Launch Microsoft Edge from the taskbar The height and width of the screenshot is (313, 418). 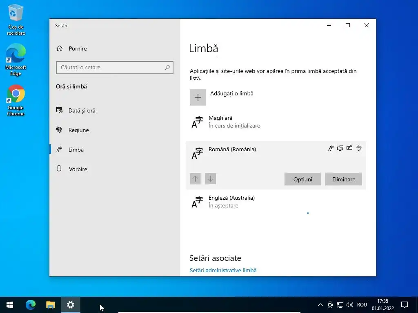tap(30, 305)
